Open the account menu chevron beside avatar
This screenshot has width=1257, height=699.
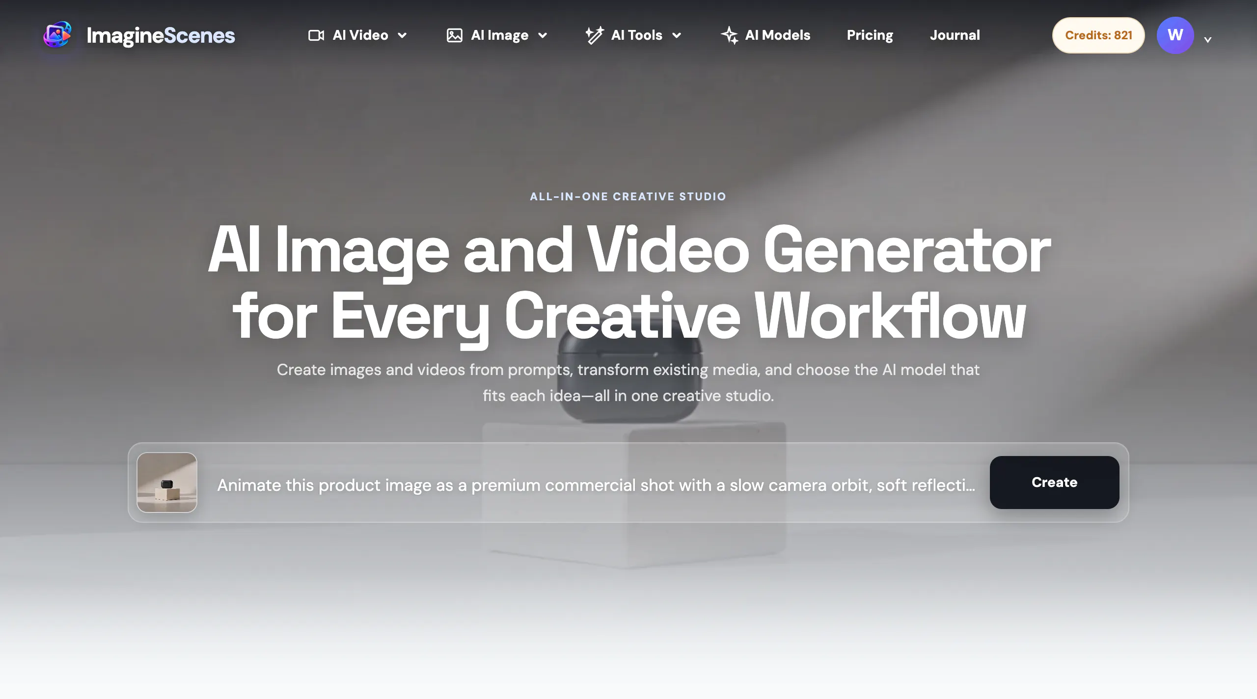(1208, 40)
